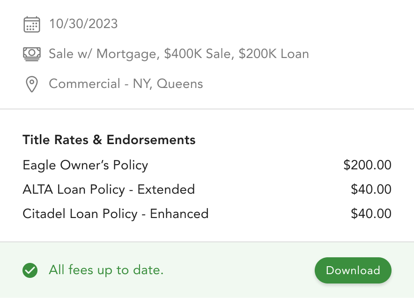This screenshot has height=298, width=414.
Task: Click the $200K Loan text
Action: [274, 54]
